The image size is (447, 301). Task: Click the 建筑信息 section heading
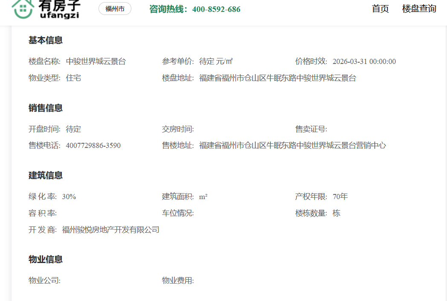pos(46,176)
